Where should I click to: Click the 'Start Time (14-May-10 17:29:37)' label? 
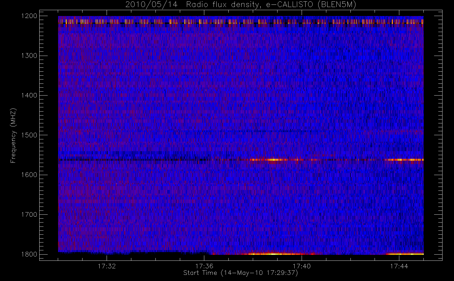point(240,273)
